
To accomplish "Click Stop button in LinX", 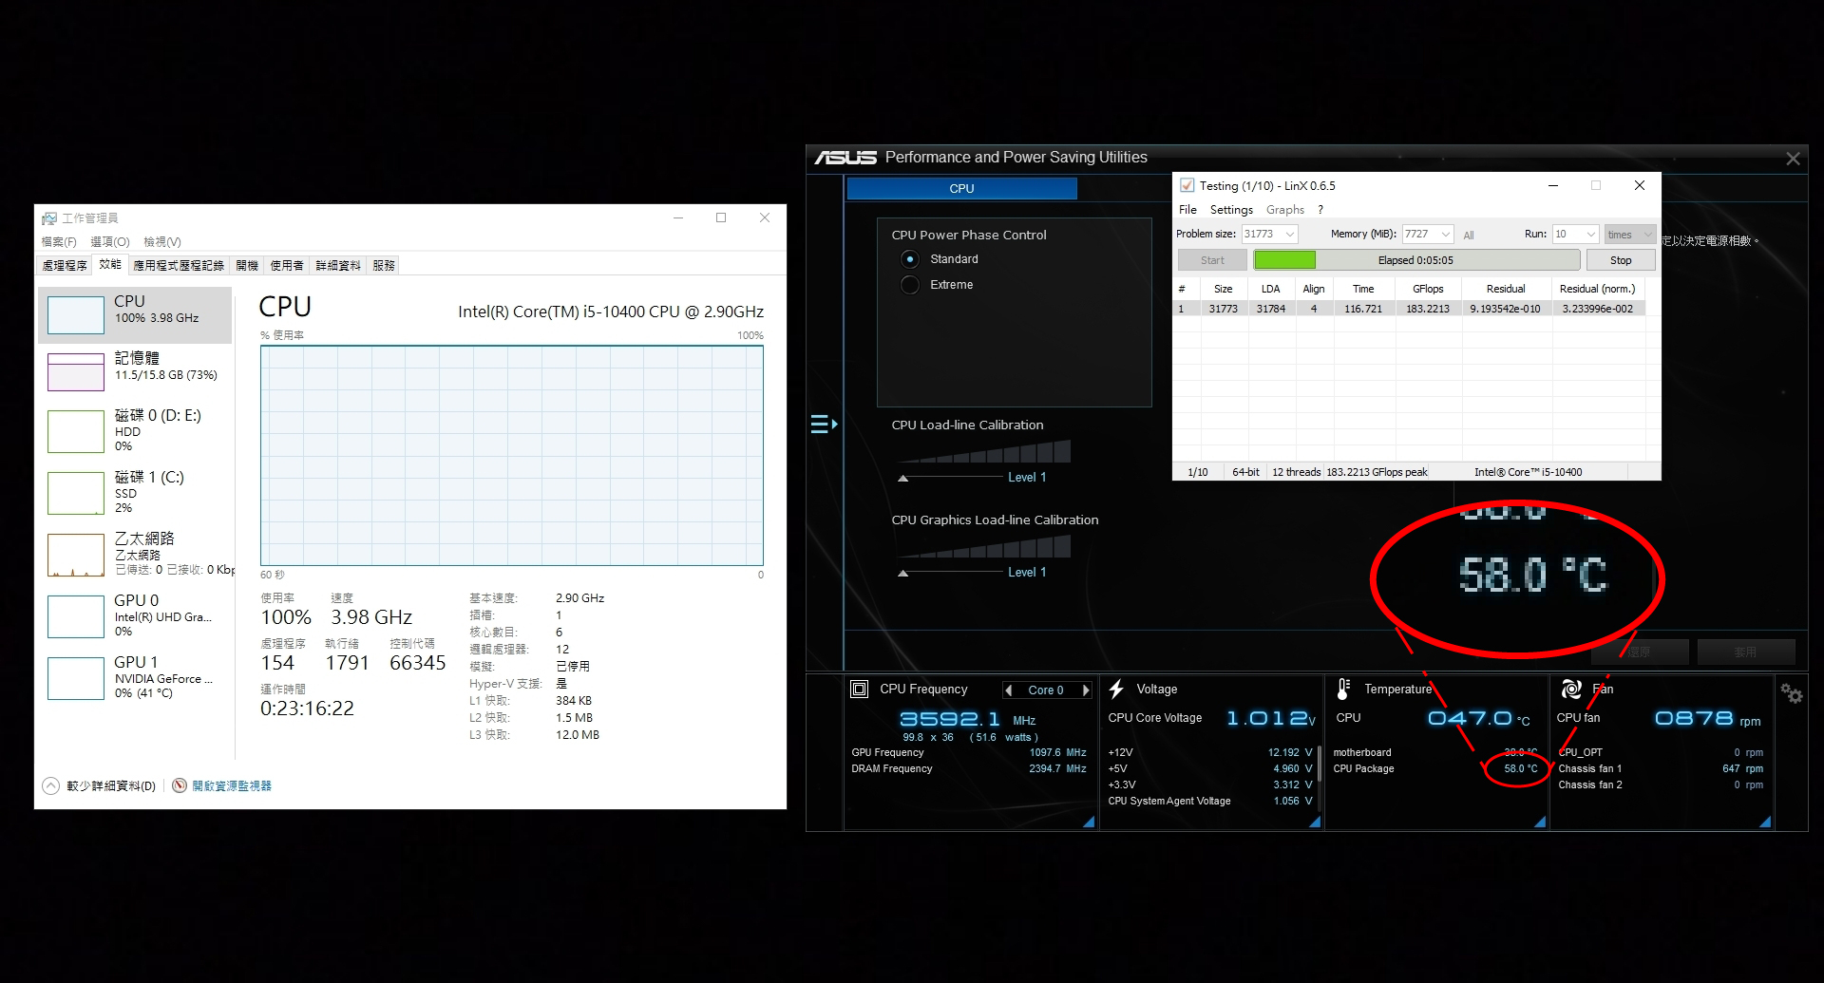I will (1621, 260).
